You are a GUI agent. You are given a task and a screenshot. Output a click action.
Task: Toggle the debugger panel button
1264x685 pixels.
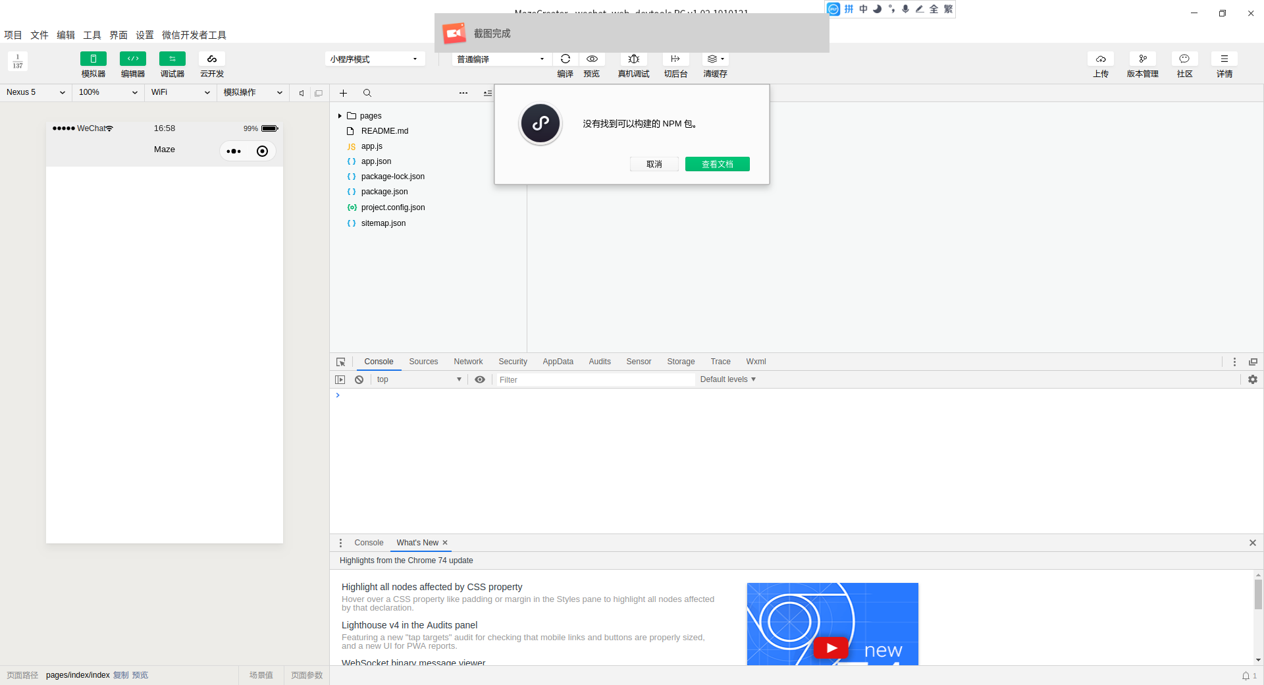(172, 59)
